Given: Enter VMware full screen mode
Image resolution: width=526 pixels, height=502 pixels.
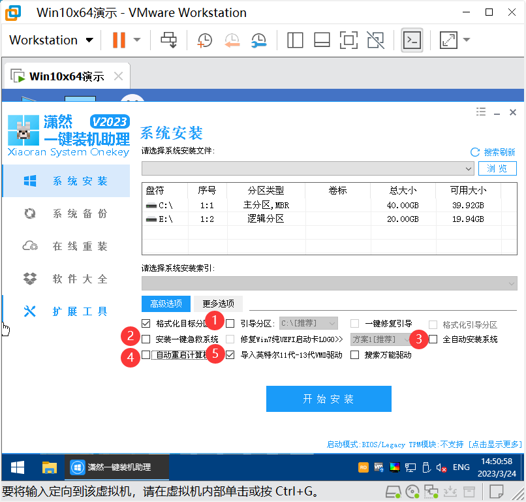Looking at the screenshot, I should 349,40.
